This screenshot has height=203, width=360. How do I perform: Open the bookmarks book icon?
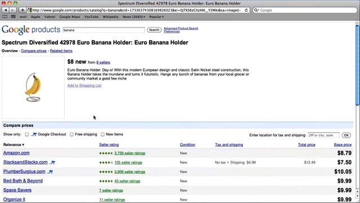coord(5,17)
